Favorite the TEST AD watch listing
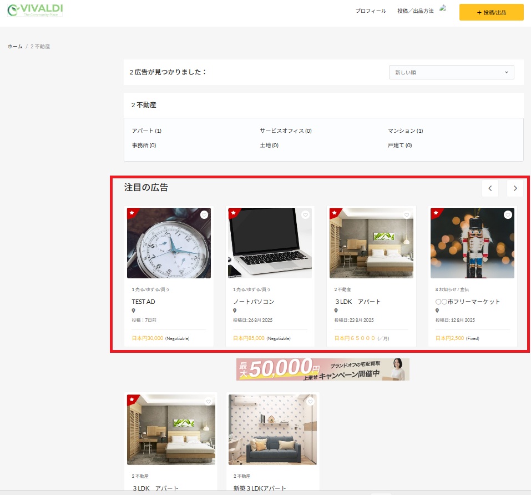Viewport: 531px width, 495px height. [x=204, y=215]
